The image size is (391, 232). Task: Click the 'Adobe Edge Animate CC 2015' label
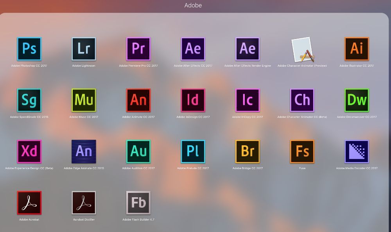tap(84, 168)
